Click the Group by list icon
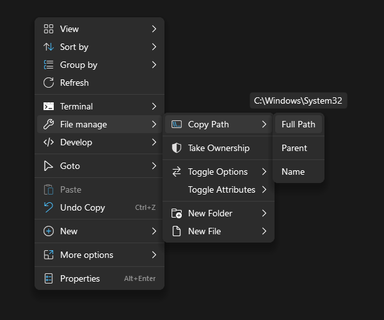The height and width of the screenshot is (320, 384). click(x=48, y=65)
